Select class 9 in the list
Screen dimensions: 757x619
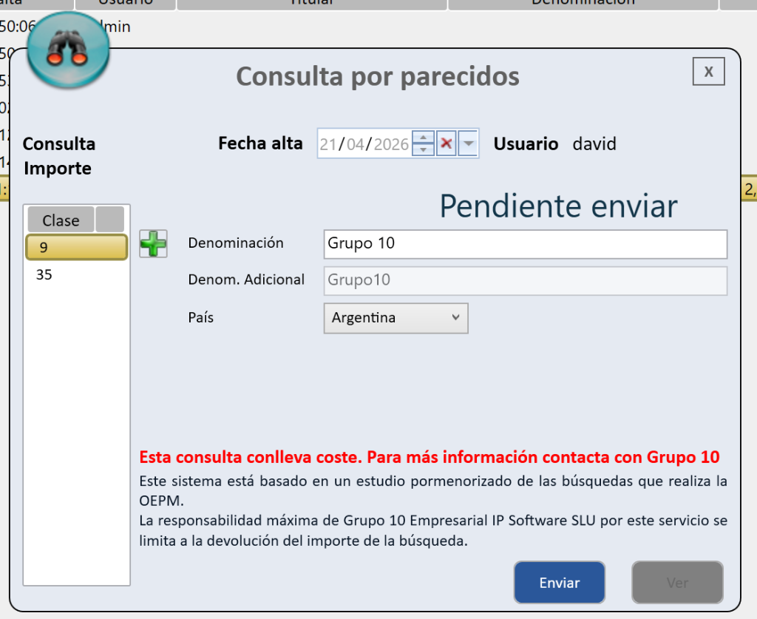click(76, 248)
